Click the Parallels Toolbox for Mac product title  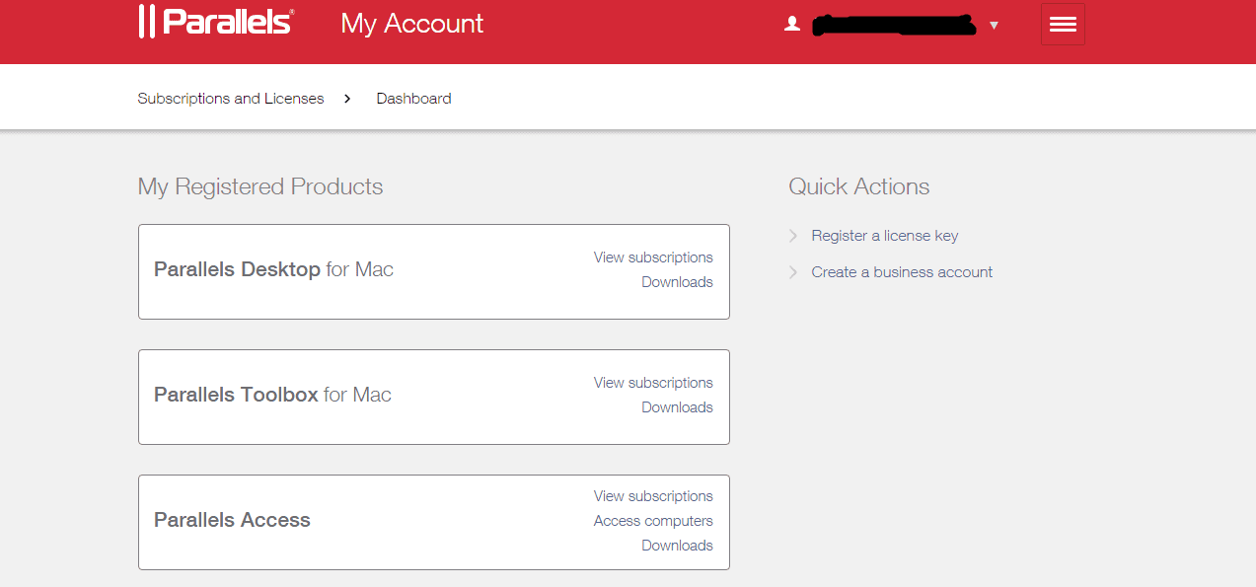point(272,395)
